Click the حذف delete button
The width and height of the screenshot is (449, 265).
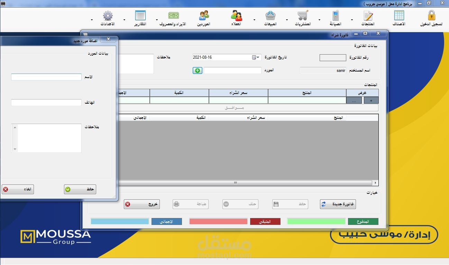(240, 204)
